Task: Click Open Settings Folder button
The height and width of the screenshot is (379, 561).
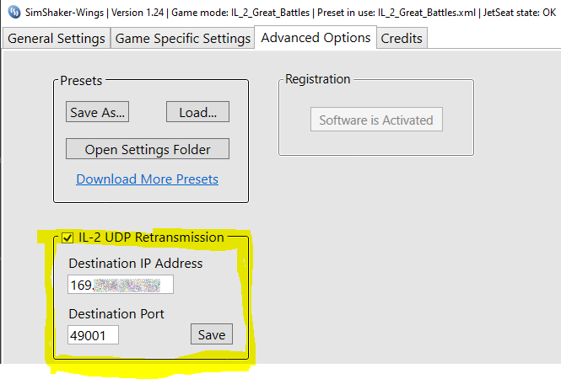Action: pyautogui.click(x=148, y=149)
